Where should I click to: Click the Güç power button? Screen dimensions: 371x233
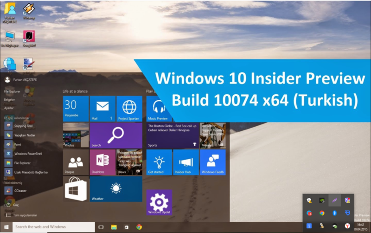point(12,205)
